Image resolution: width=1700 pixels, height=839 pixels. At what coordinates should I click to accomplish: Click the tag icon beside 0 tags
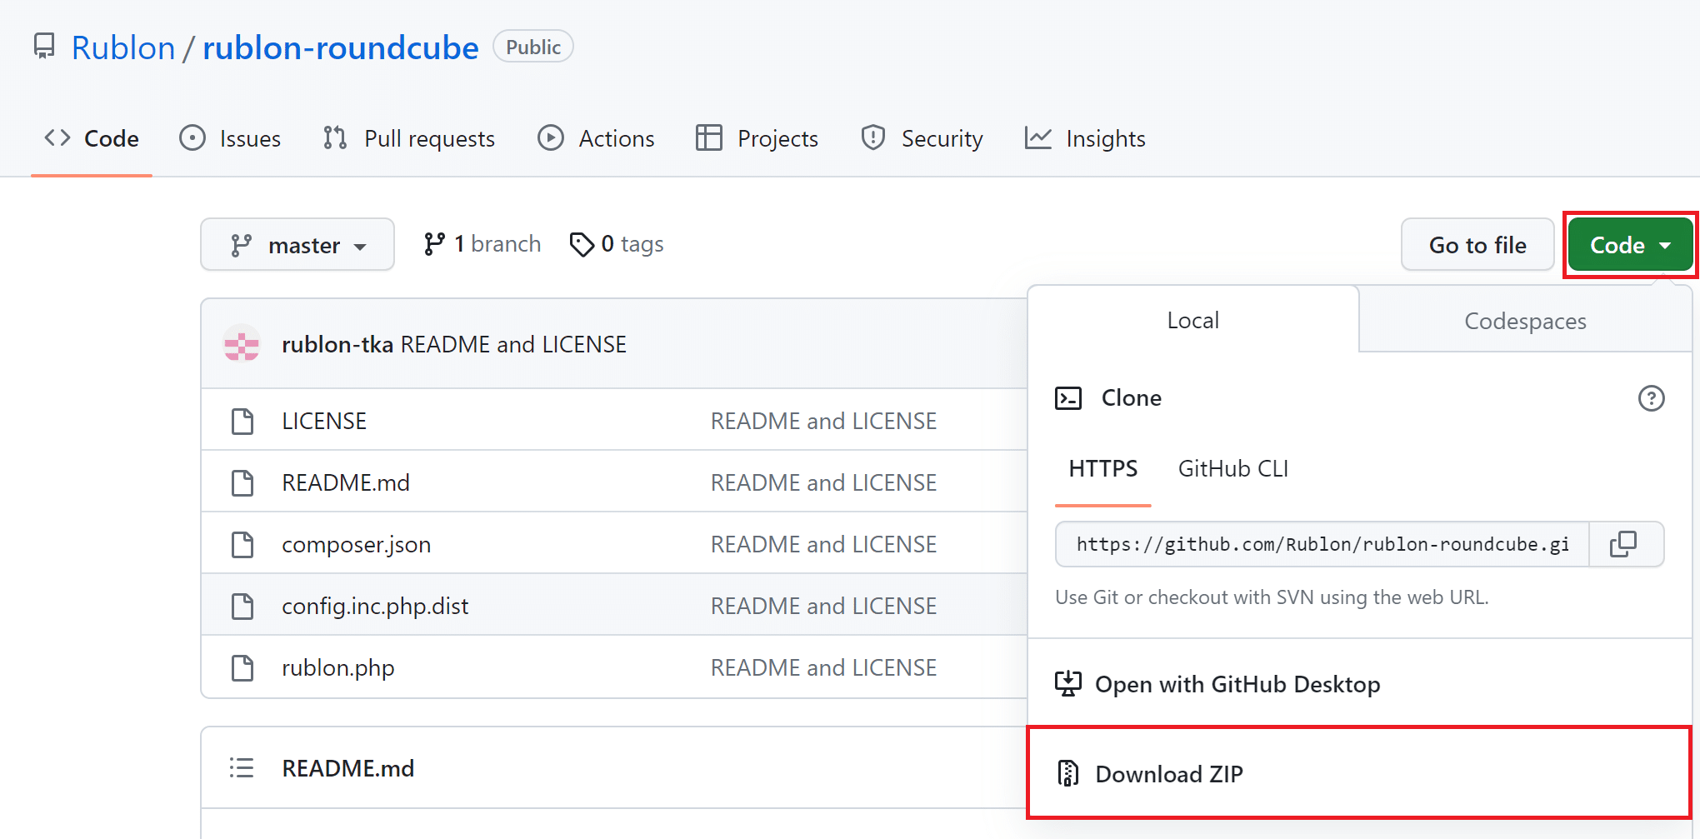click(x=581, y=244)
